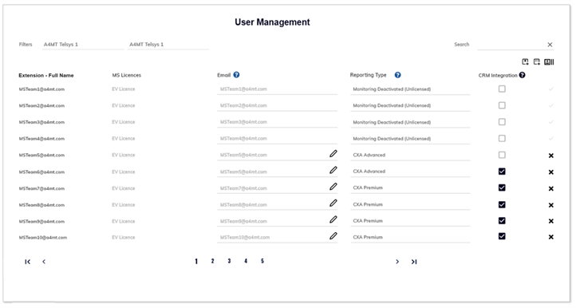576x308 pixels.
Task: Uncheck CRM Integration for MSTeam8
Action: [502, 204]
